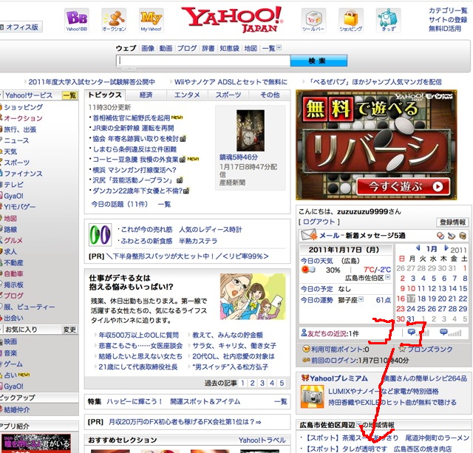
Task: Select the 動画 search type
Action: coord(166,48)
